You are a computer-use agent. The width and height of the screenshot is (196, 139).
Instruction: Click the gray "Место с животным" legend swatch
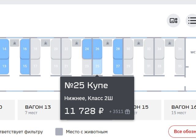[x=59, y=132]
